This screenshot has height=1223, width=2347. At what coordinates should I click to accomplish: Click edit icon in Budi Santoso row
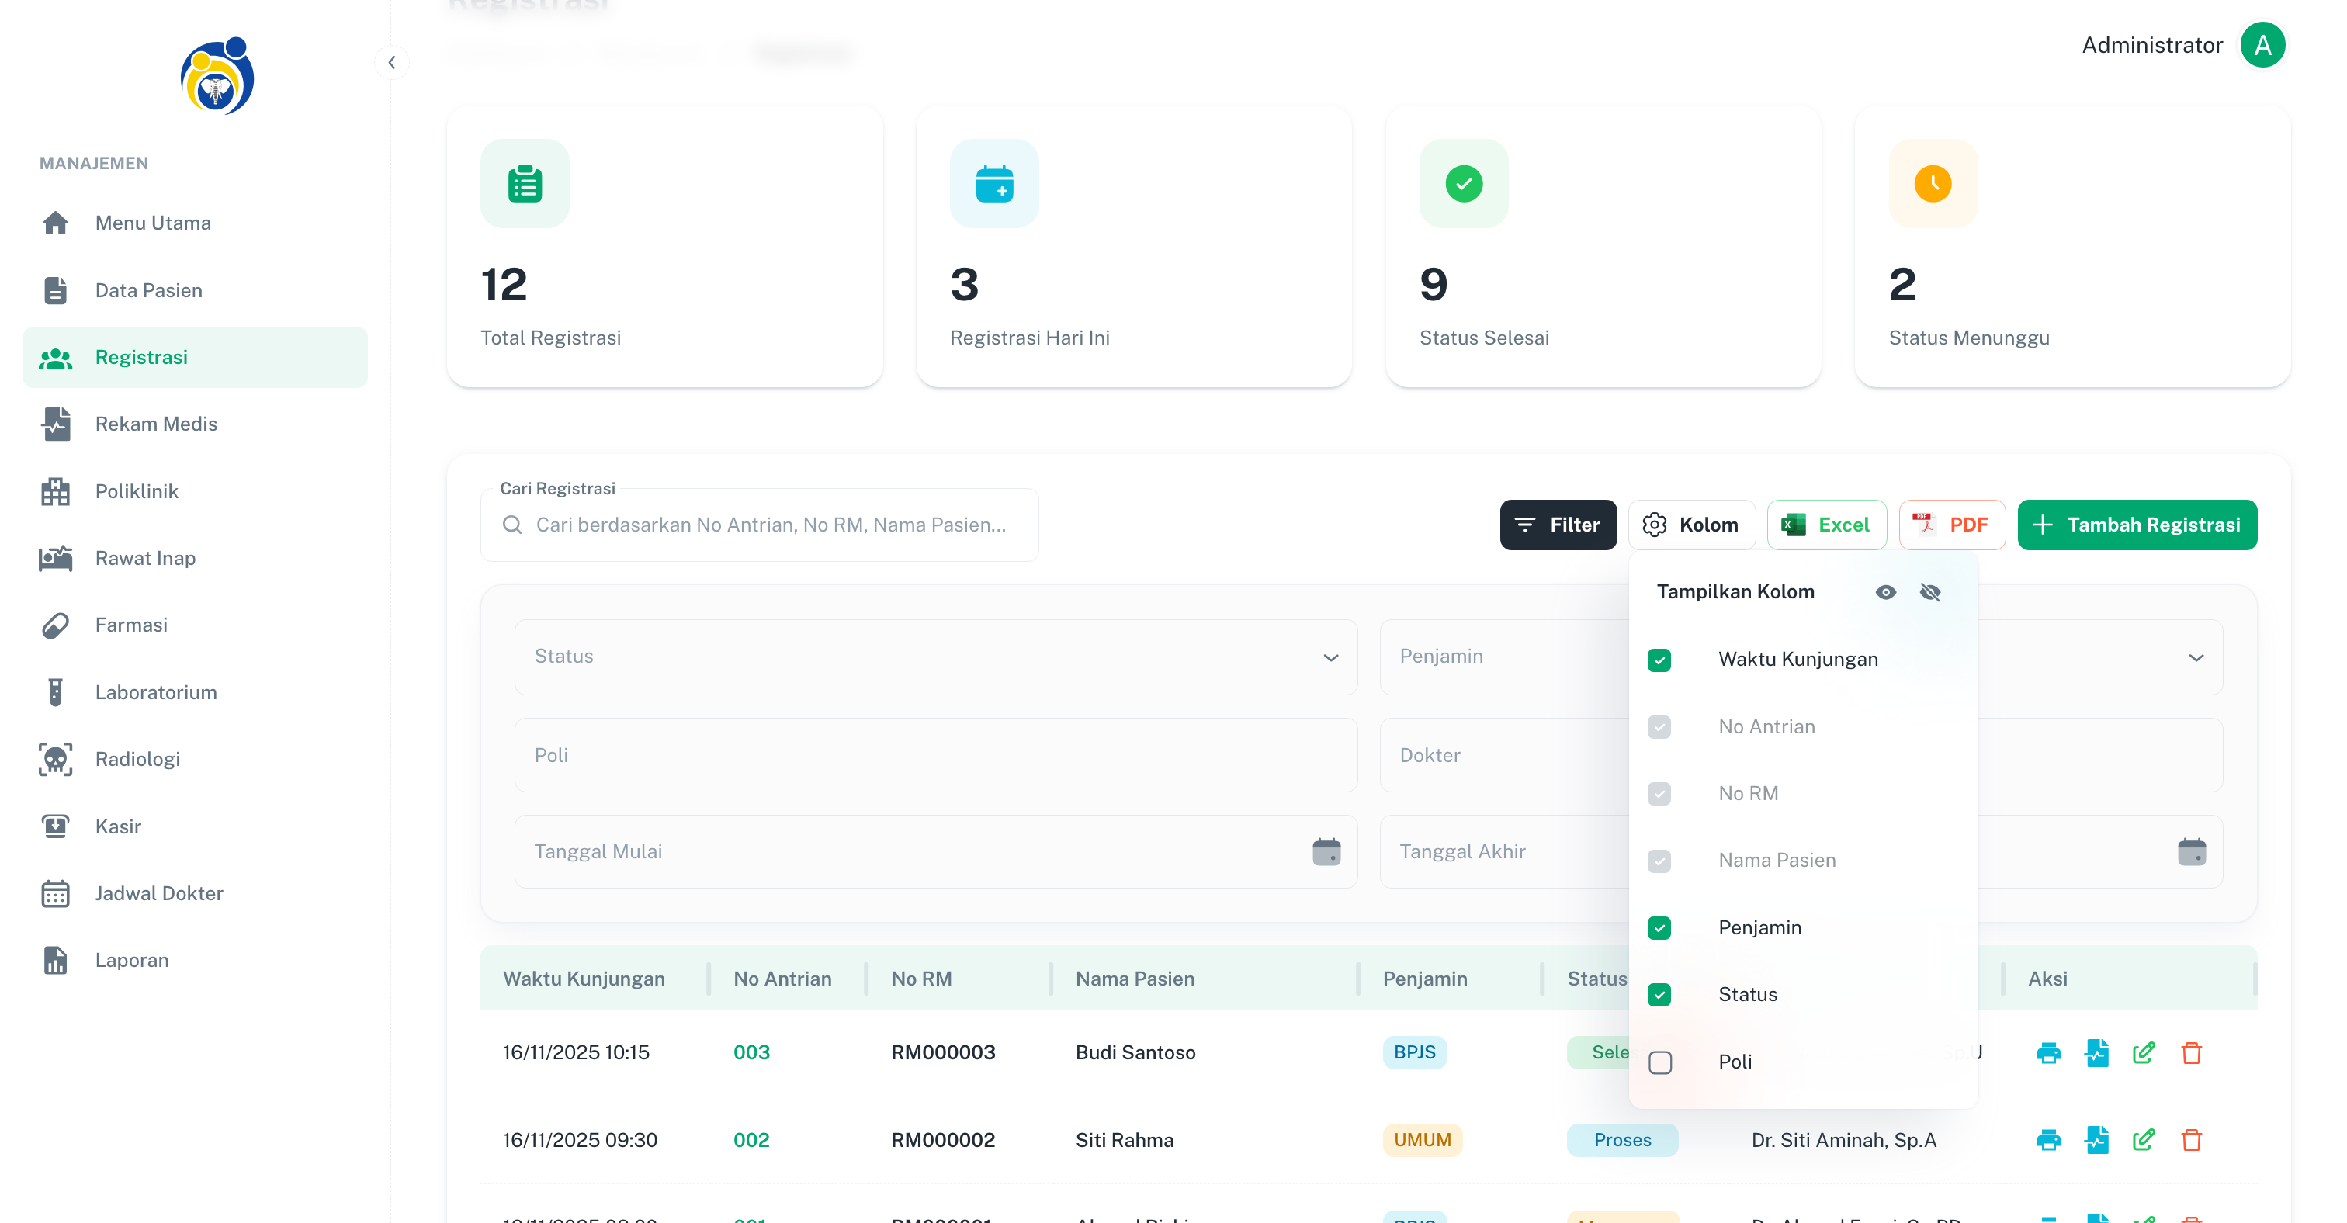(x=2144, y=1053)
